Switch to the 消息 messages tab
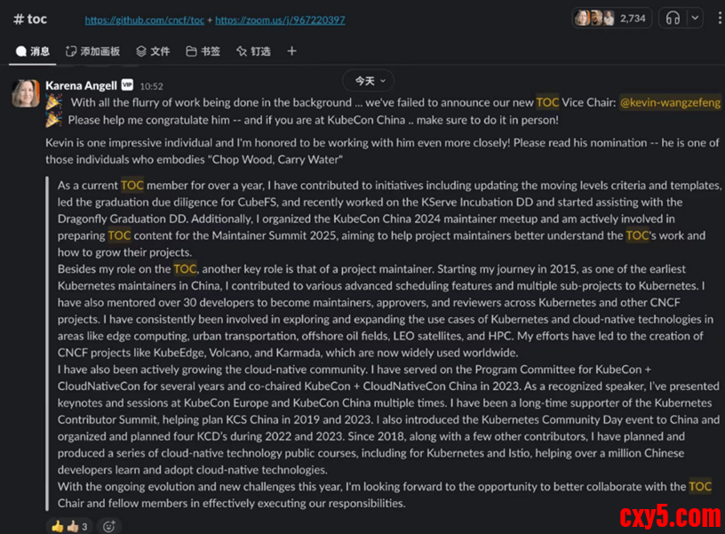The height and width of the screenshot is (534, 725). point(33,52)
